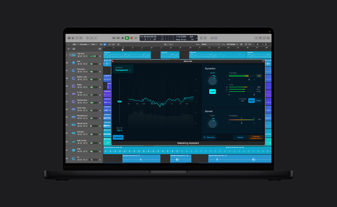Solo the Machine Beat track
This screenshot has height=207, width=337.
tap(81, 103)
